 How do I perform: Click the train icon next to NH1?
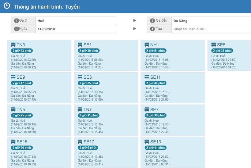(x=147, y=45)
